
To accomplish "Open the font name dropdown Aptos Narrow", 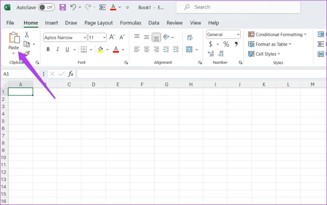I will (85, 38).
